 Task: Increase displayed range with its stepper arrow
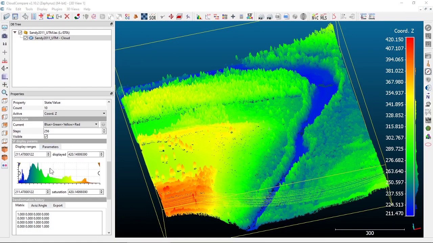[x=101, y=153]
